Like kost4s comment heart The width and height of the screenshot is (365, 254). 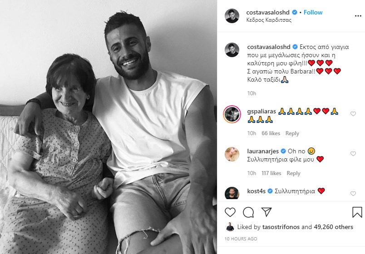[x=353, y=194]
